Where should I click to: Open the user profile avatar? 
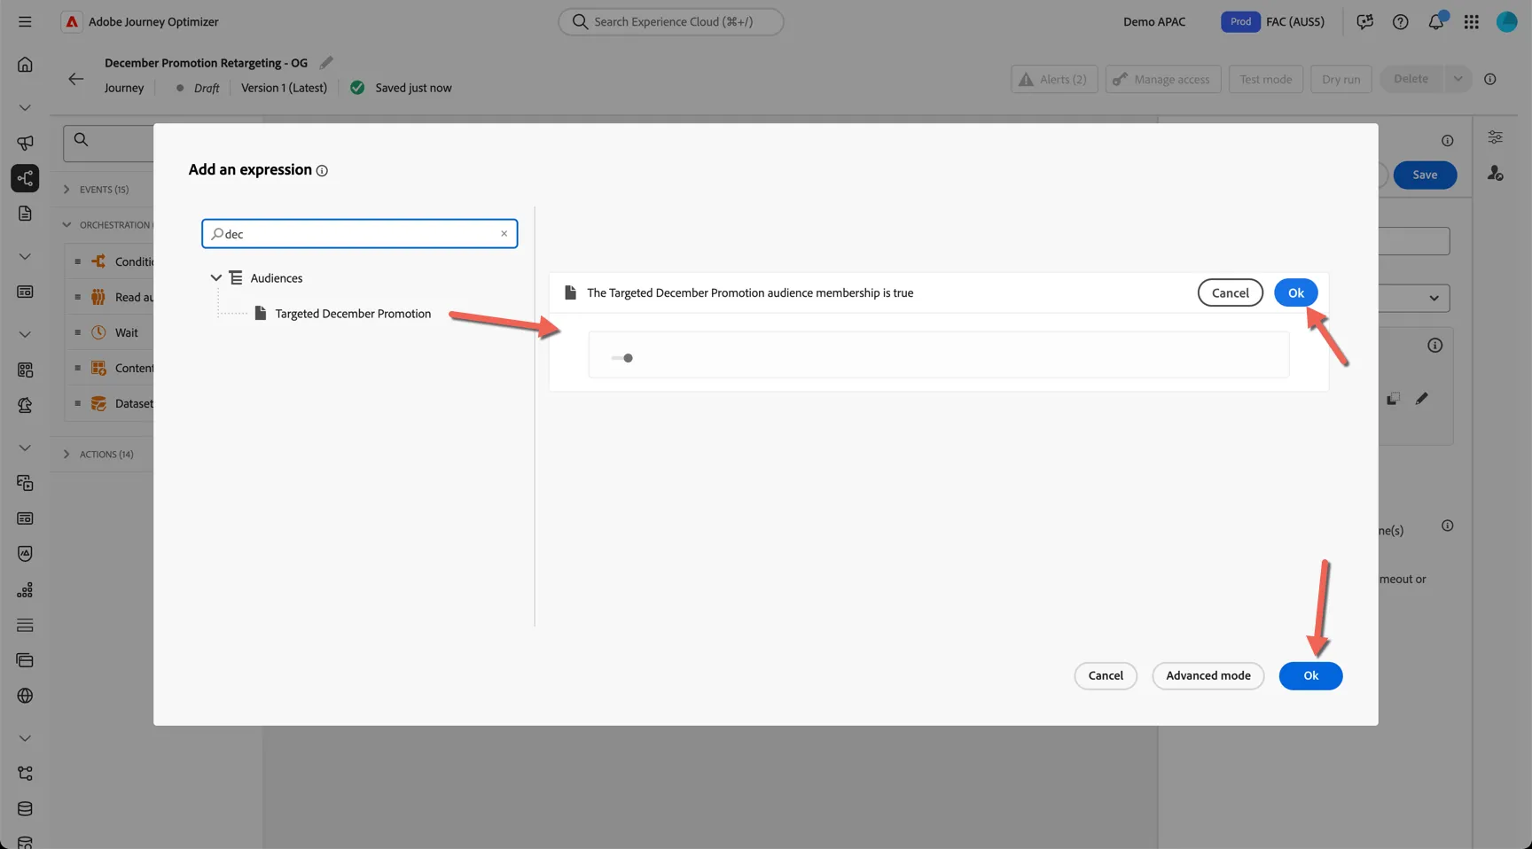pos(1506,22)
